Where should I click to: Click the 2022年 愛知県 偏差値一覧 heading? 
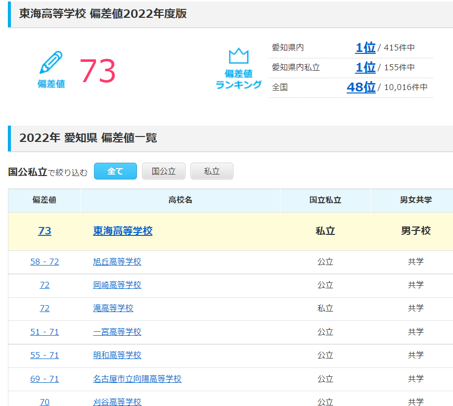tap(88, 138)
